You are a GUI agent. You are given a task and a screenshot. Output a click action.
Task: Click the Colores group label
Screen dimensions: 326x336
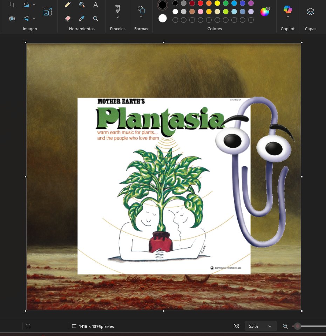click(x=215, y=29)
